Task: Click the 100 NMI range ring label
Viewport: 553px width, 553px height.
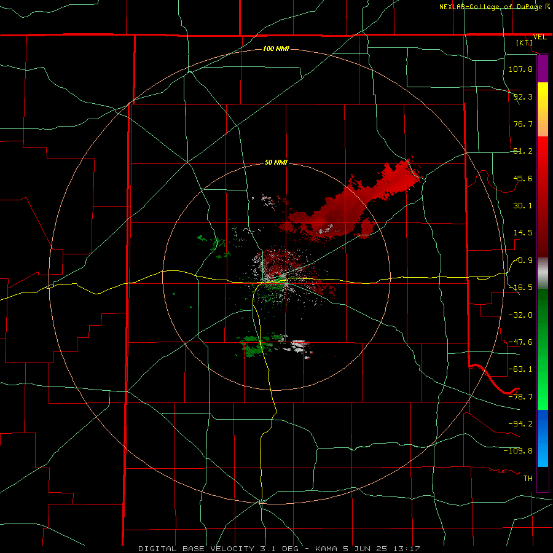Action: (276, 49)
